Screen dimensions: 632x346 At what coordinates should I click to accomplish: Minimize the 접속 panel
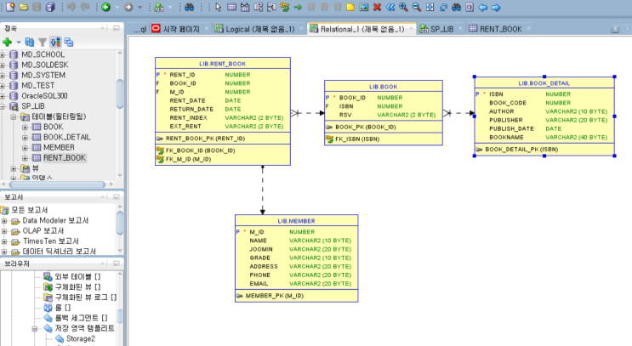[116, 28]
